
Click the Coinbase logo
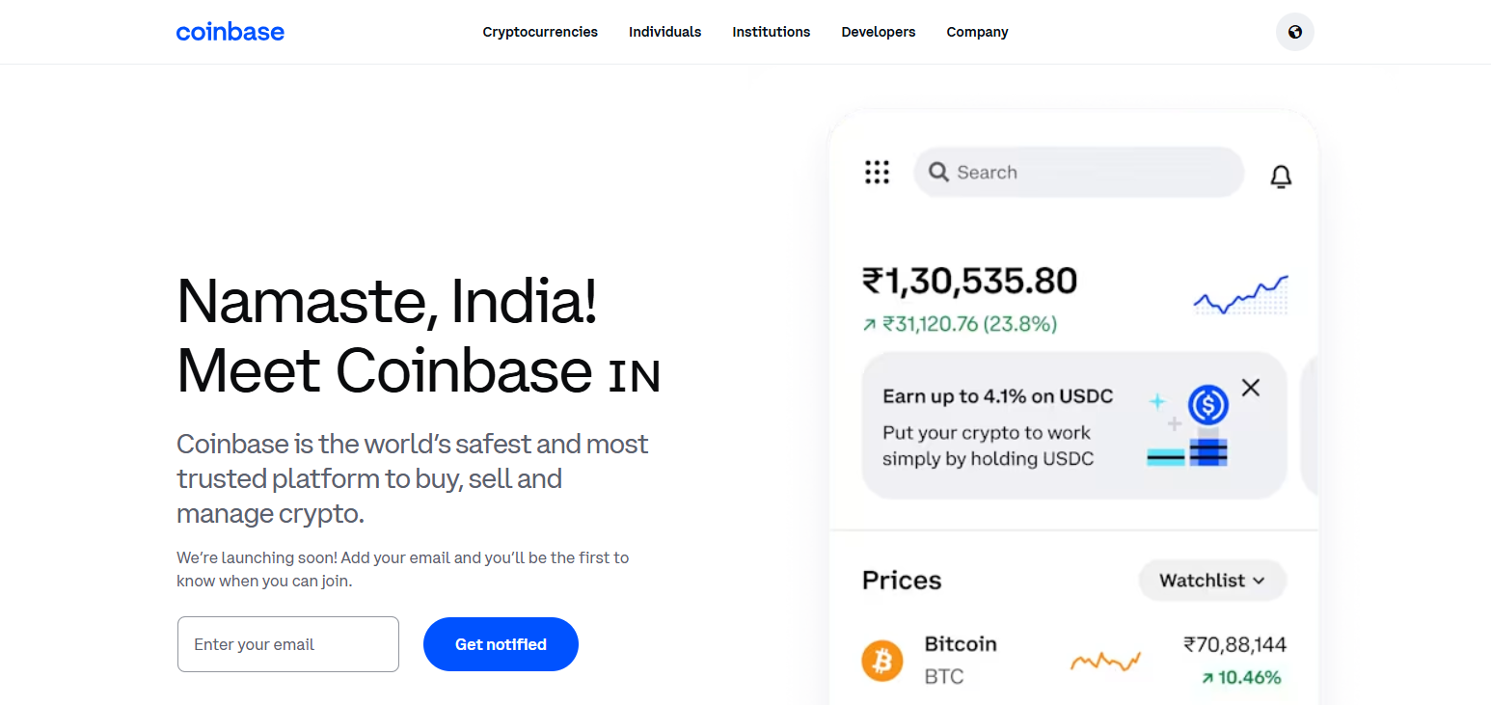230,32
